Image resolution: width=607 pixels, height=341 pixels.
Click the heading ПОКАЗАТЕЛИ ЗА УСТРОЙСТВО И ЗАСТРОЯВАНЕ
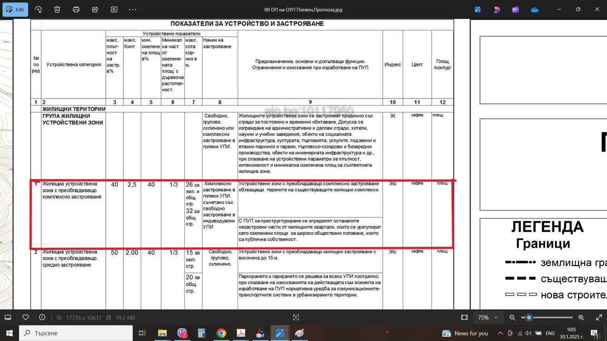(247, 24)
